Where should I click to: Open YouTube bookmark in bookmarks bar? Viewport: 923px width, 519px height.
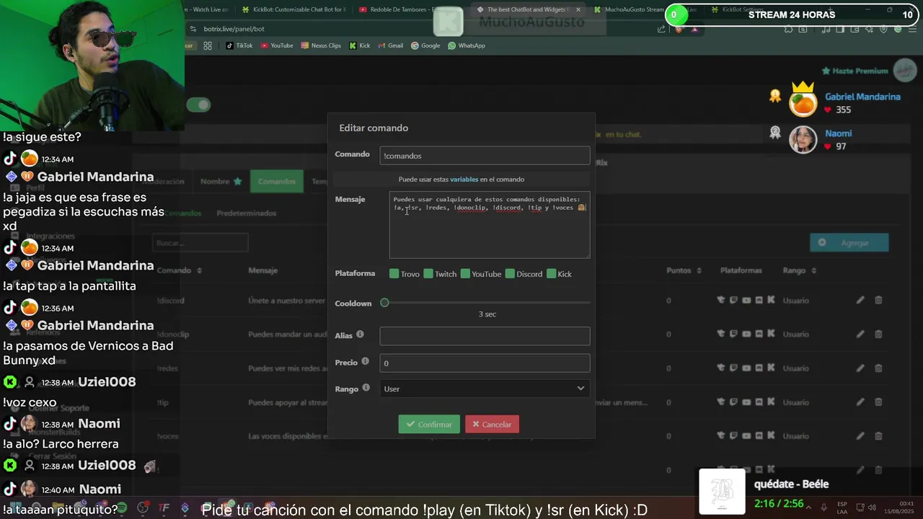coord(277,45)
